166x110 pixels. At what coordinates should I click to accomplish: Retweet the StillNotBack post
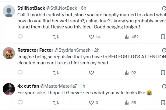click(x=56, y=37)
